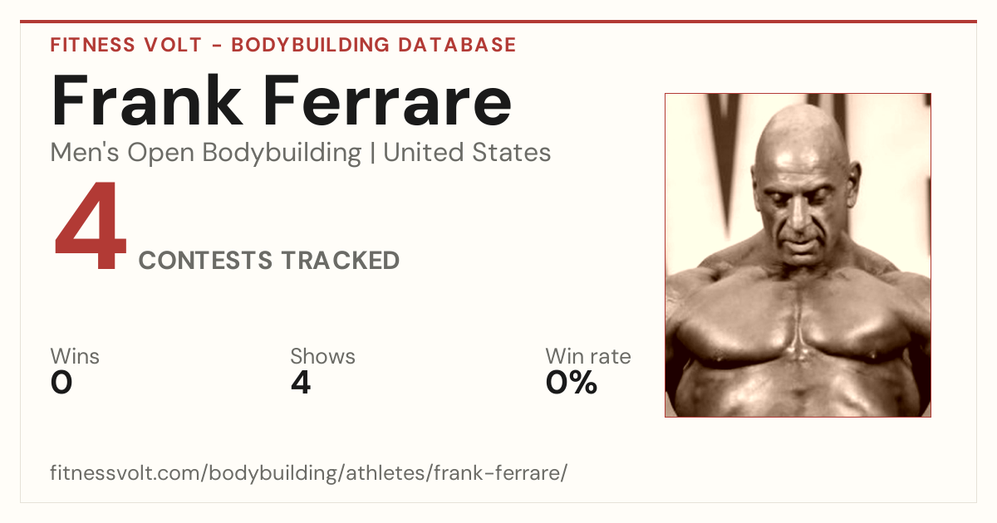Click the word DATABASE in the header
The image size is (997, 523).
point(457,45)
